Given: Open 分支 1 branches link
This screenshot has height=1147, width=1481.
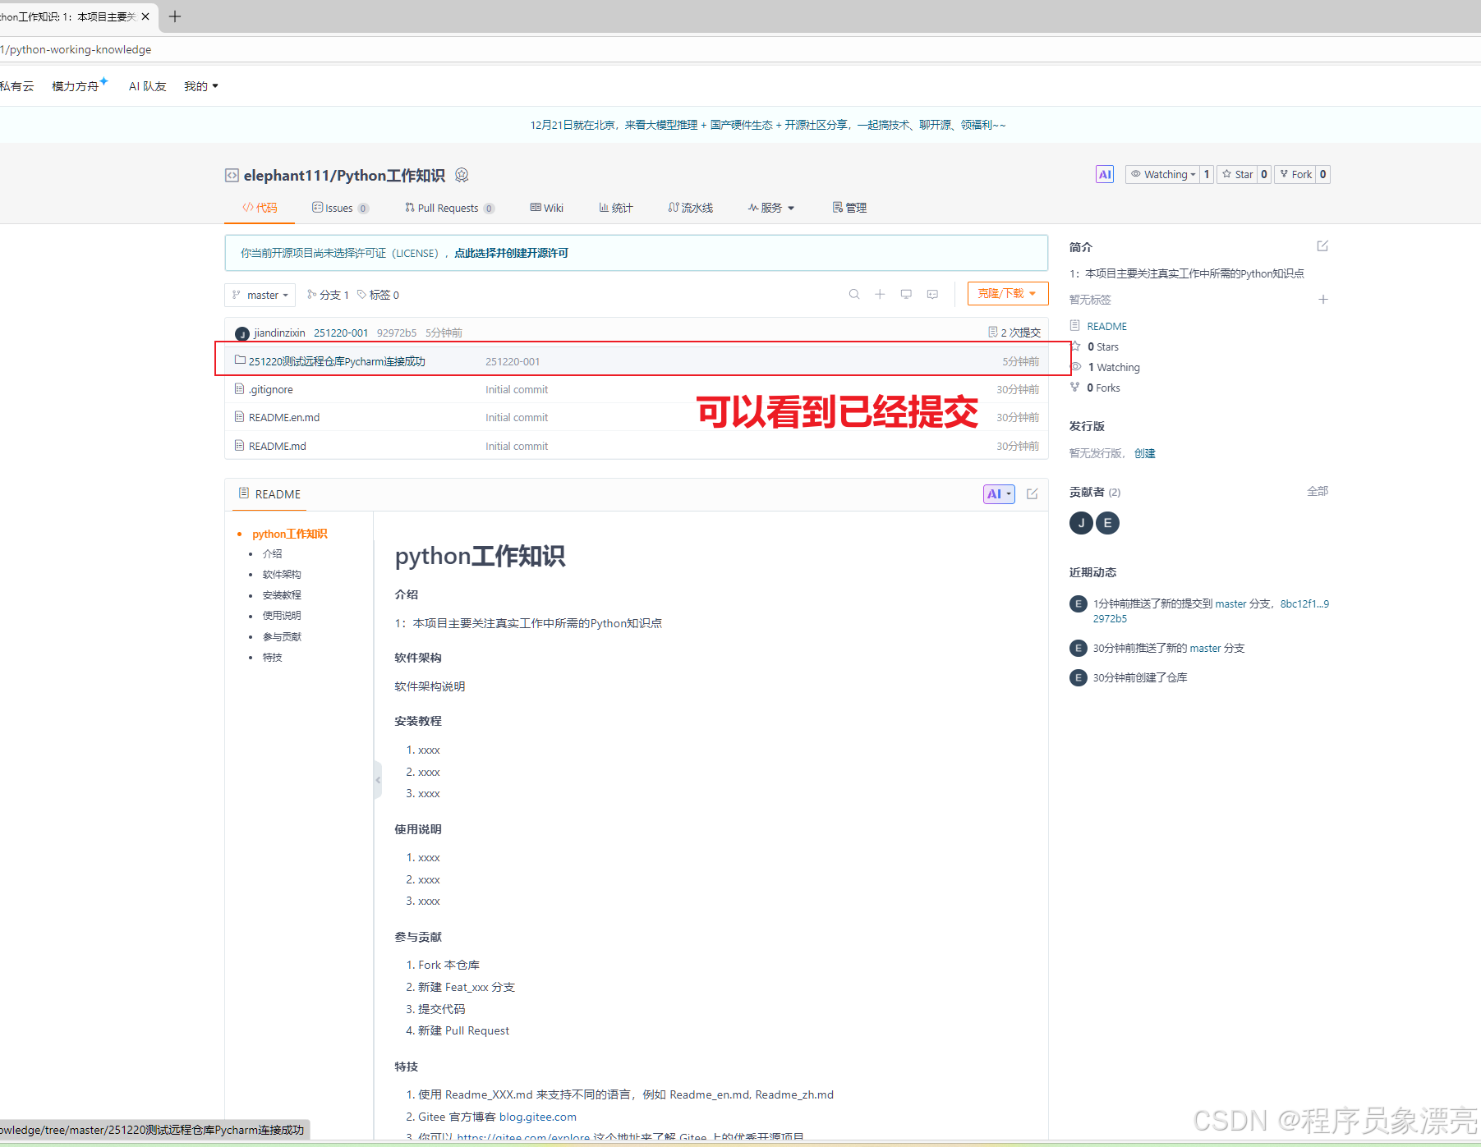Looking at the screenshot, I should (x=328, y=295).
